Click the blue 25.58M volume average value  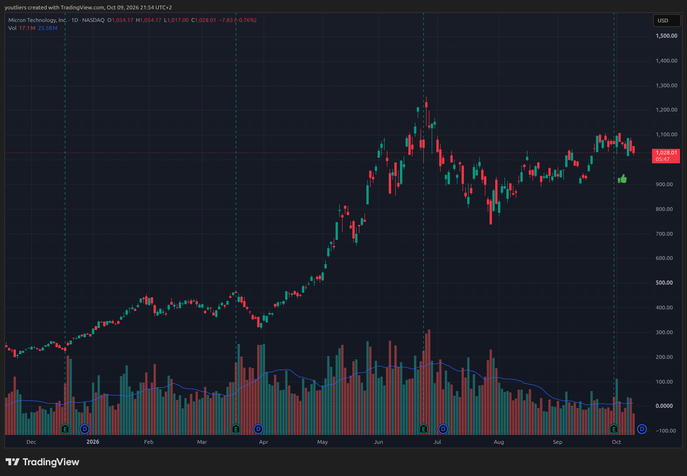[48, 28]
